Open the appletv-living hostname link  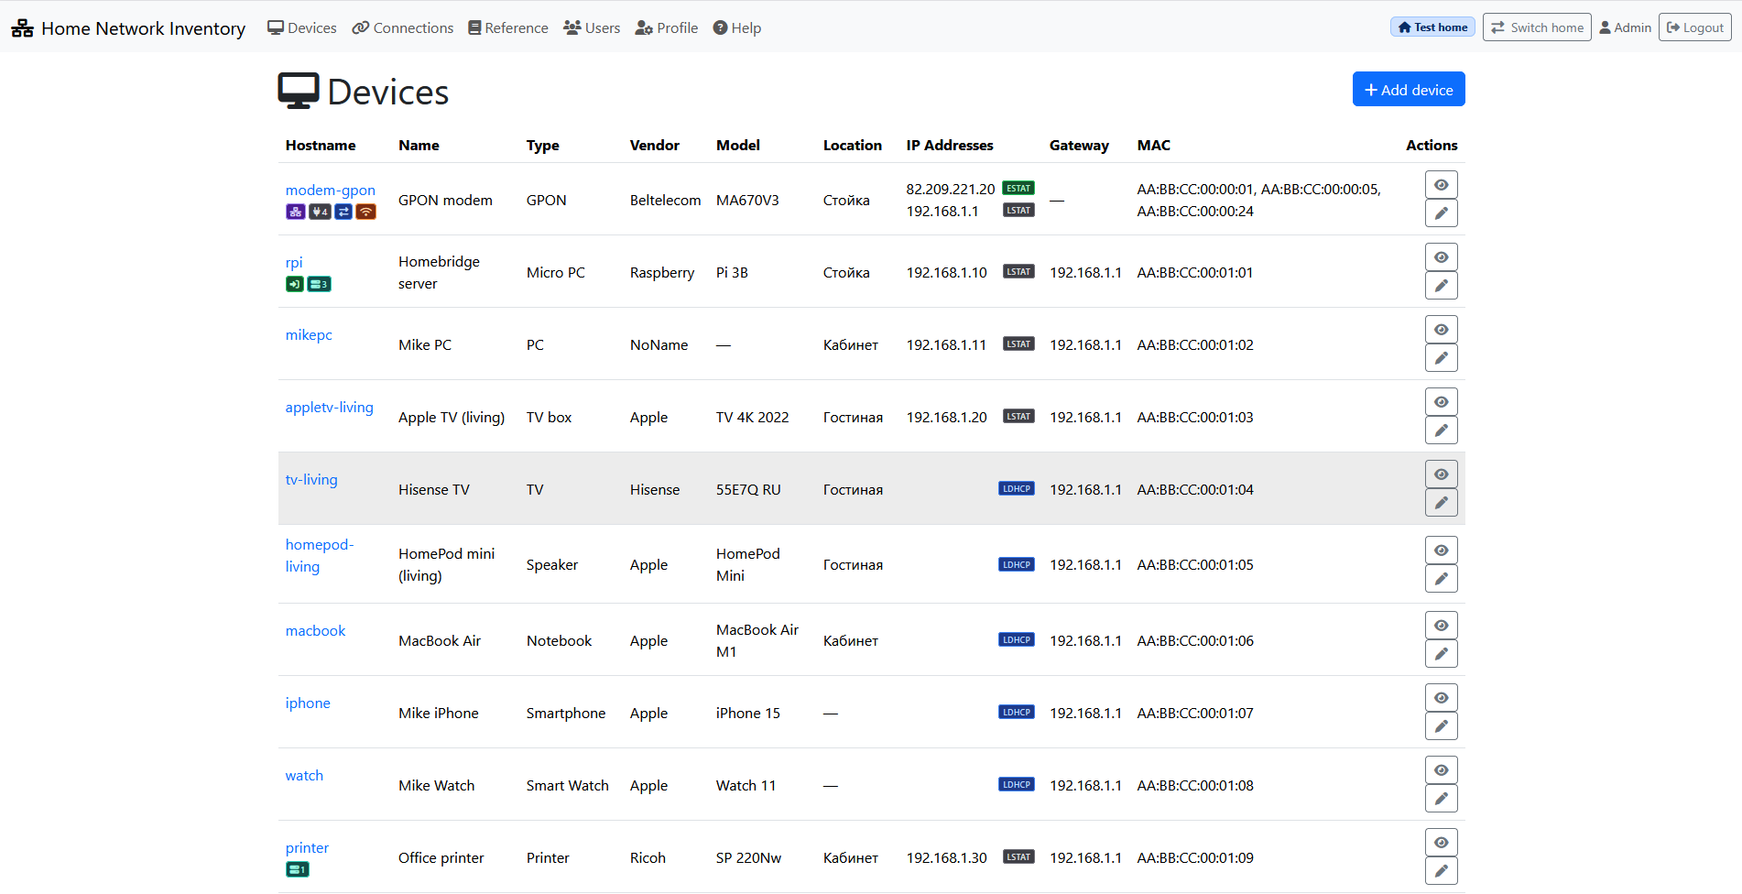[330, 407]
